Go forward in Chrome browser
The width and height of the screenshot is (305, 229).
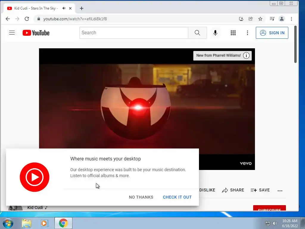point(17,19)
